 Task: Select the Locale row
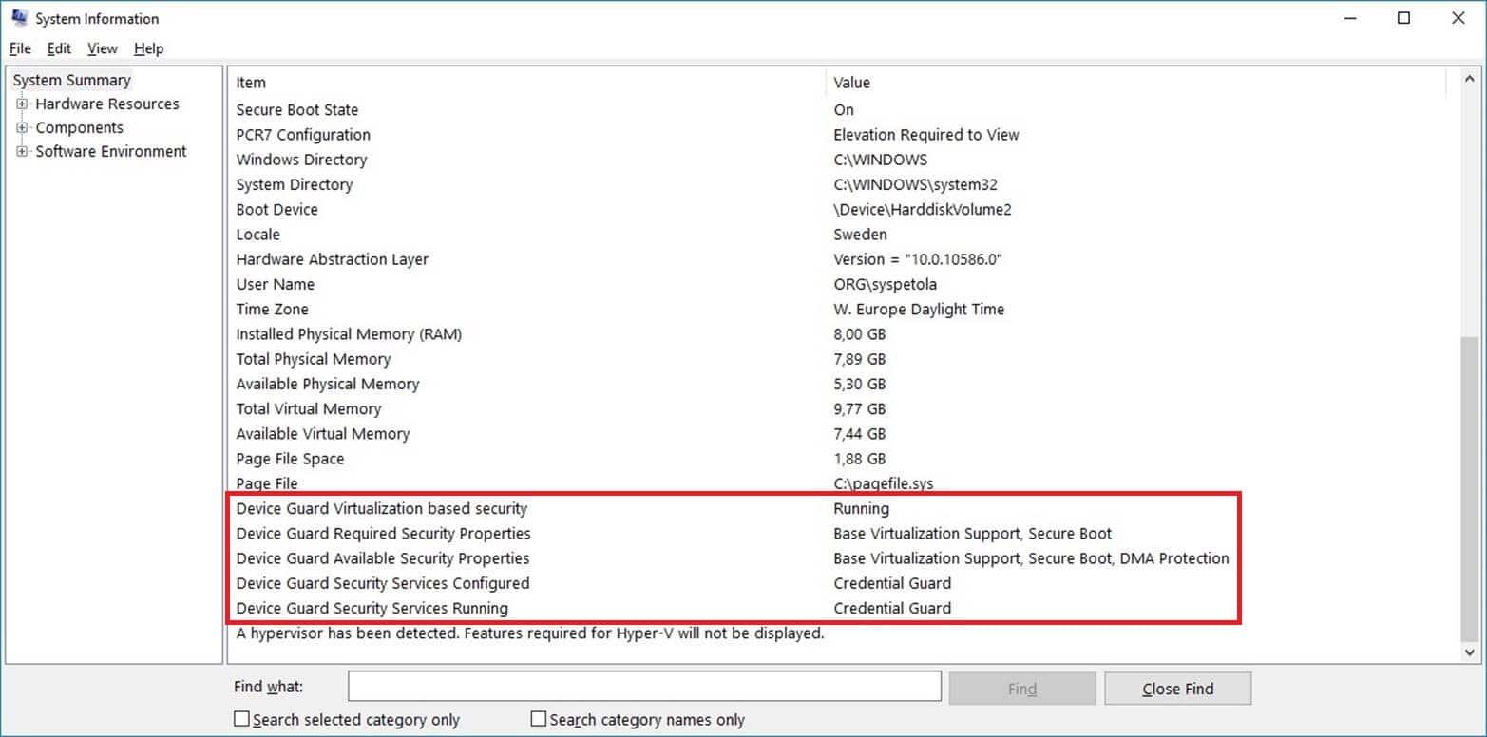click(836, 235)
